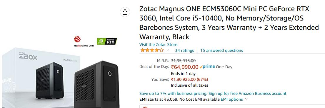325x108 pixels.
Task: Click the power button on mini PC
Action: pos(110,74)
